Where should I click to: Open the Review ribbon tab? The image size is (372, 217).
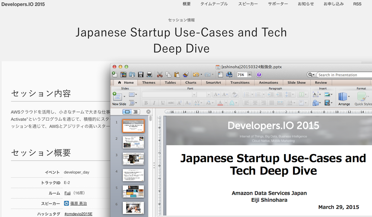point(321,82)
